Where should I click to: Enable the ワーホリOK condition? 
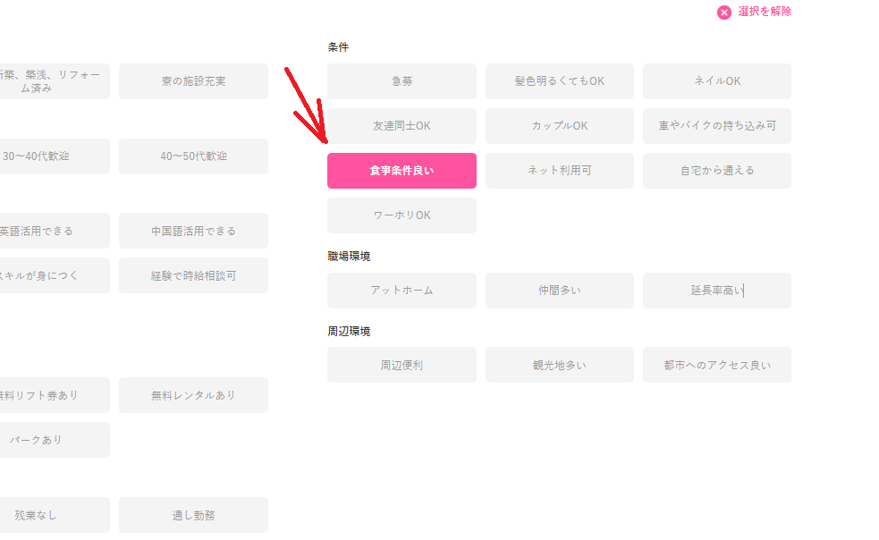[401, 215]
